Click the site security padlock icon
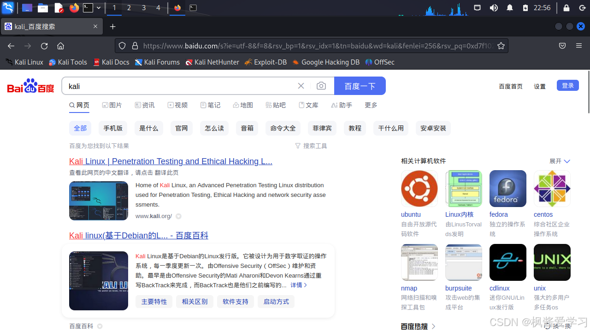590x332 pixels. [x=135, y=46]
